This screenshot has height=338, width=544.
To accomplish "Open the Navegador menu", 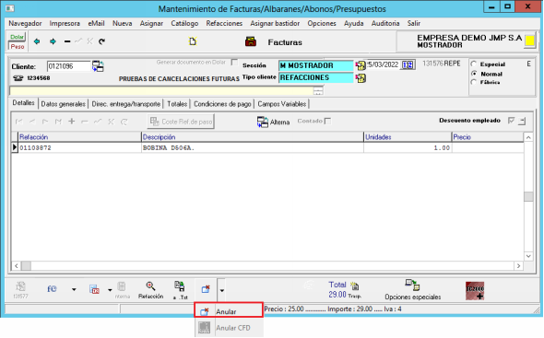I will coord(25,23).
